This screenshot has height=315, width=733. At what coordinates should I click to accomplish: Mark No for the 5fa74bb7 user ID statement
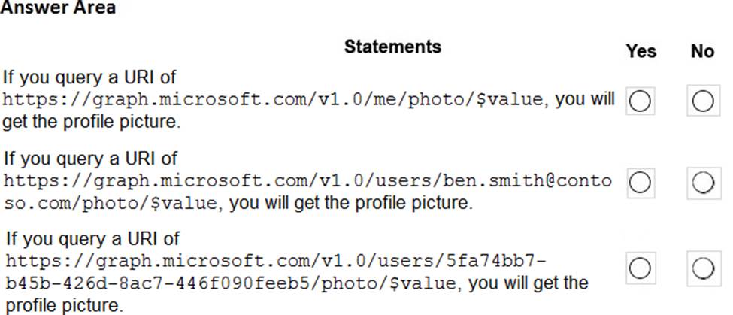pyautogui.click(x=704, y=268)
